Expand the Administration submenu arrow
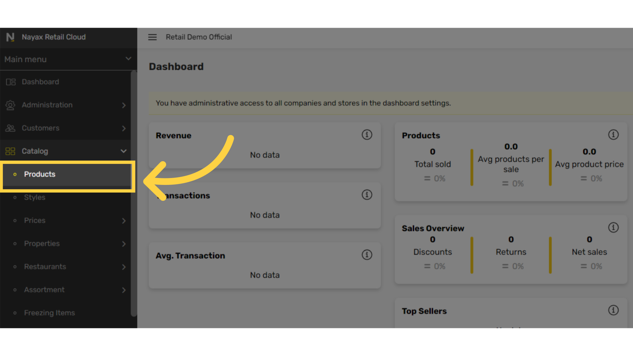 pyautogui.click(x=124, y=105)
